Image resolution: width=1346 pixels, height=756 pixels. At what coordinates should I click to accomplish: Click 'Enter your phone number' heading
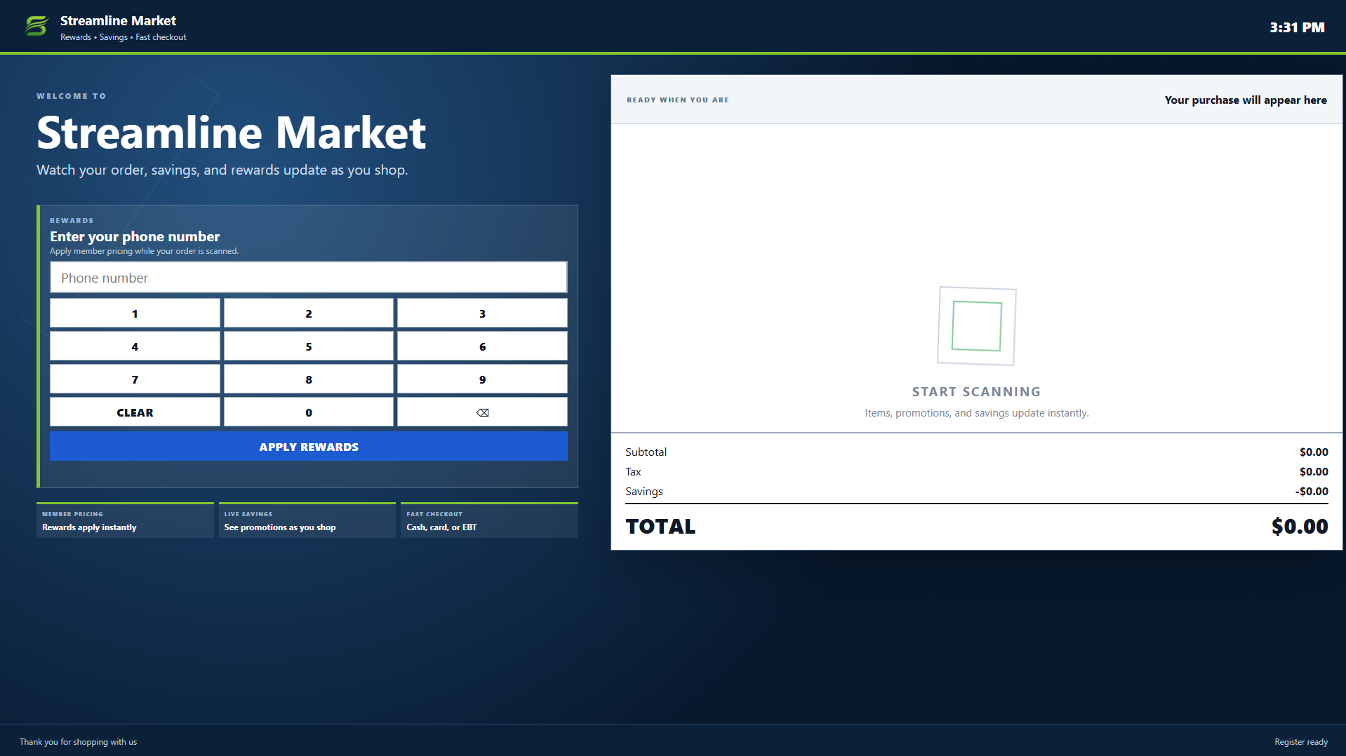pos(135,236)
